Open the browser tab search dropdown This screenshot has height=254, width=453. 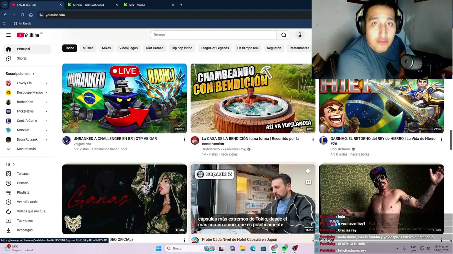tap(5, 5)
